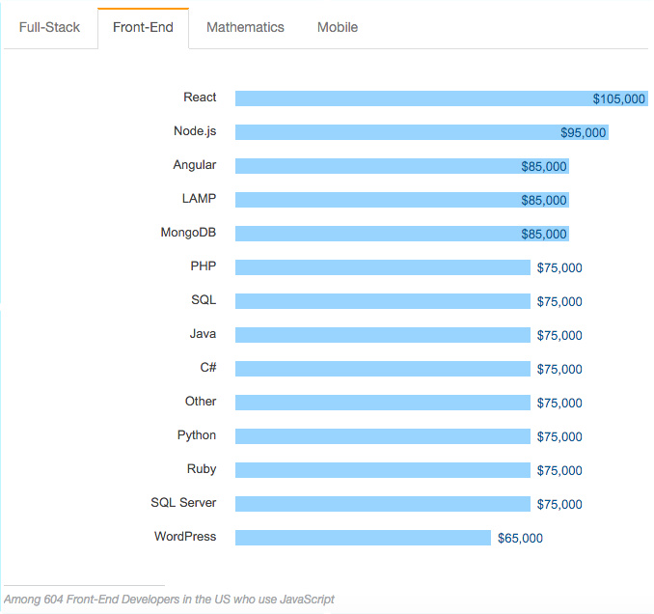Viewport: 654px width, 614px height.
Task: Click the React salary bar
Action: coord(441,98)
